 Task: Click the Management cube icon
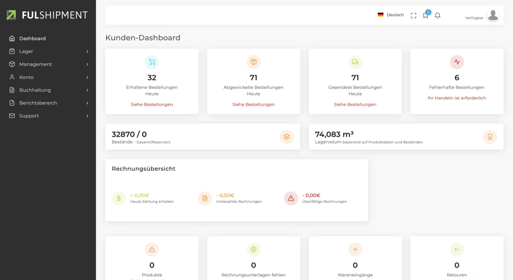point(12,64)
